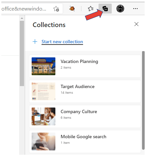Click the page scrollbar up arrow

pyautogui.click(x=22, y=18)
